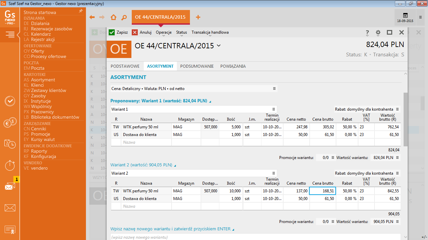This screenshot has height=240, width=428.
Task: Open the Operacje menu
Action: click(x=164, y=32)
